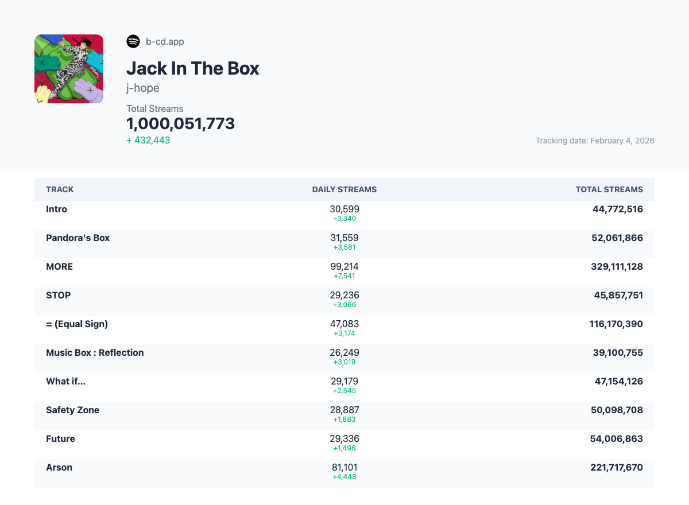Image resolution: width=689 pixels, height=505 pixels.
Task: Click the b-cd.app site link
Action: pos(165,41)
